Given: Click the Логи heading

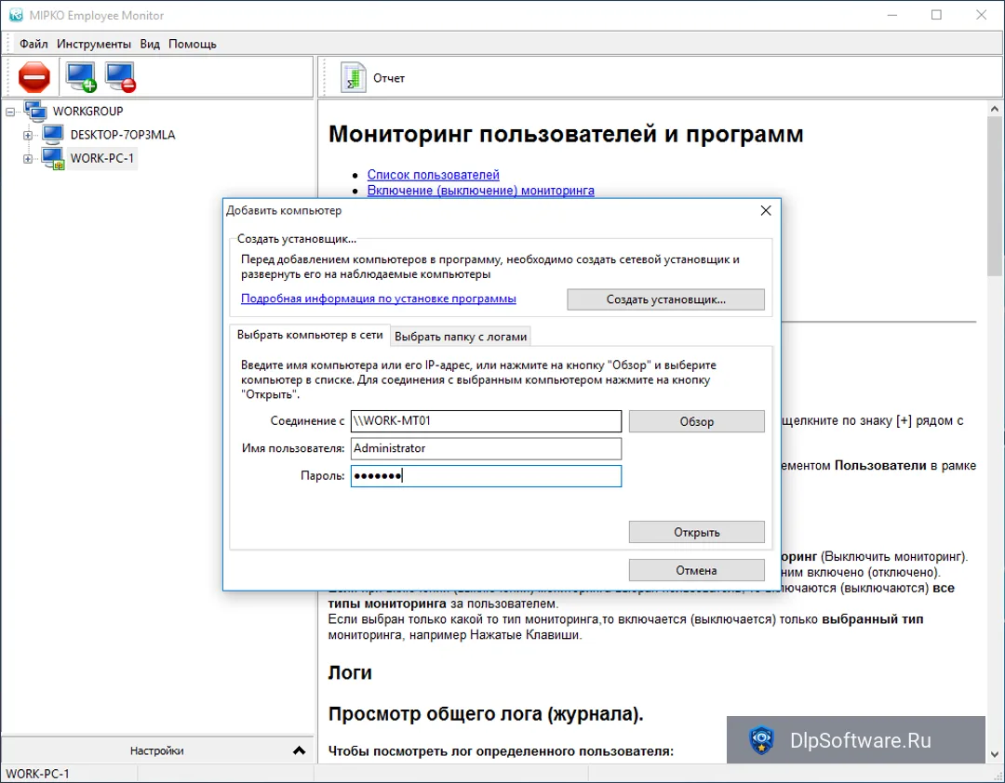Looking at the screenshot, I should click(350, 672).
